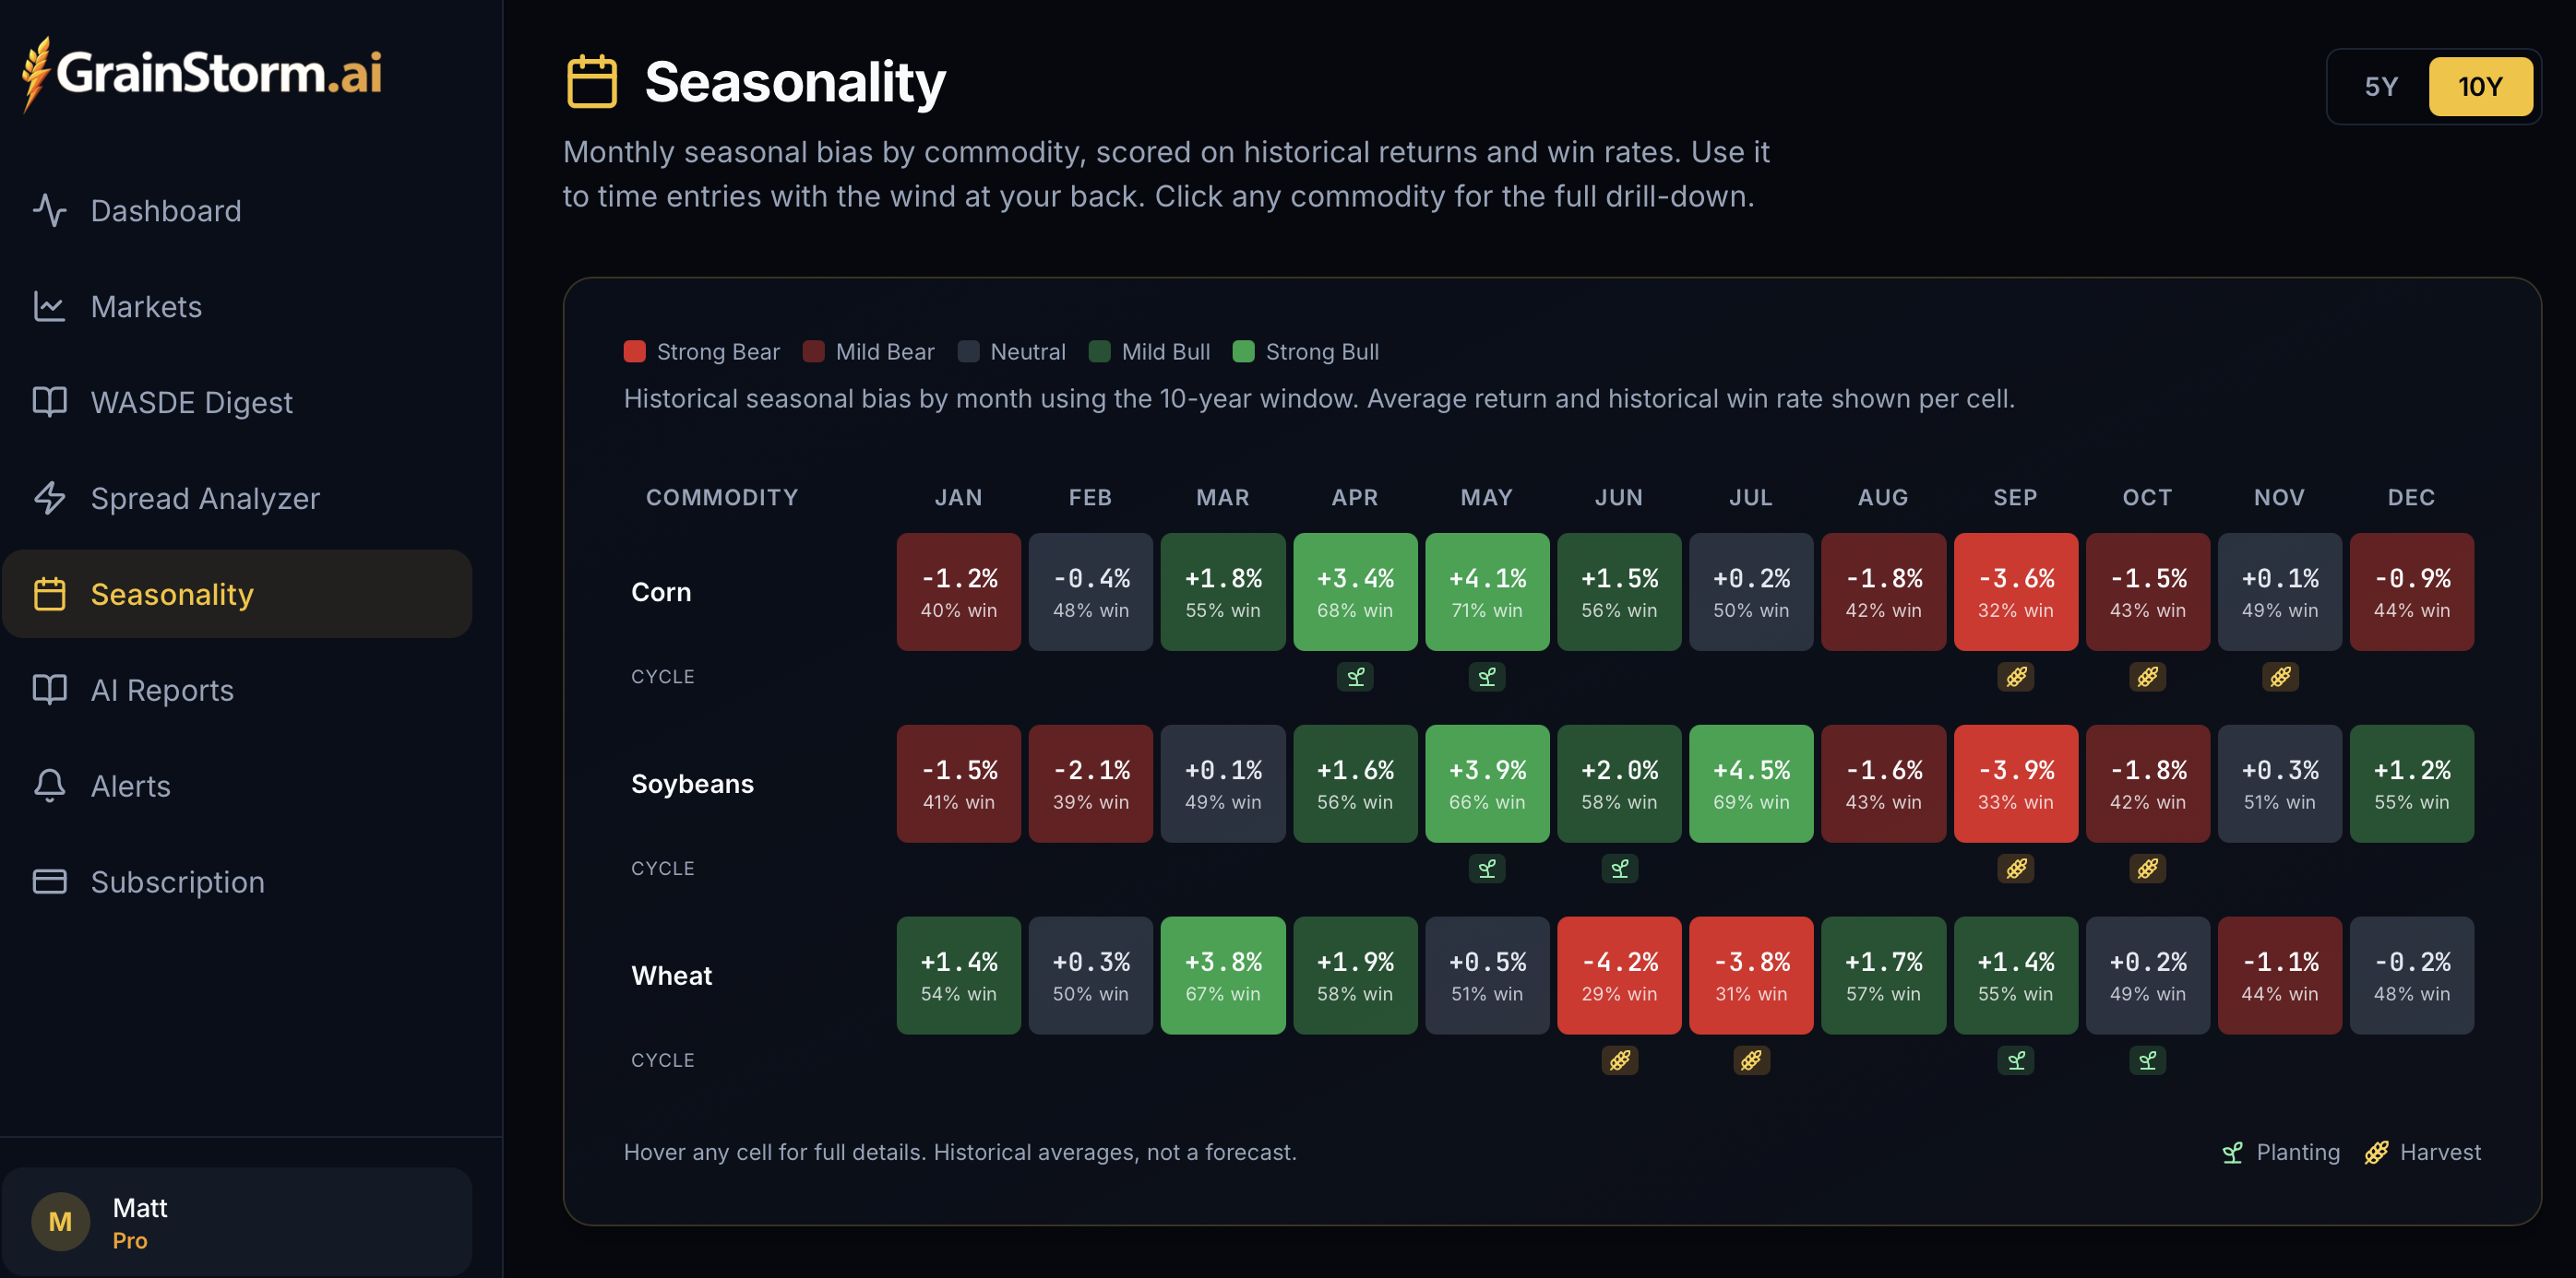
Task: Click Corn's April planting sprout icon
Action: (x=1355, y=678)
